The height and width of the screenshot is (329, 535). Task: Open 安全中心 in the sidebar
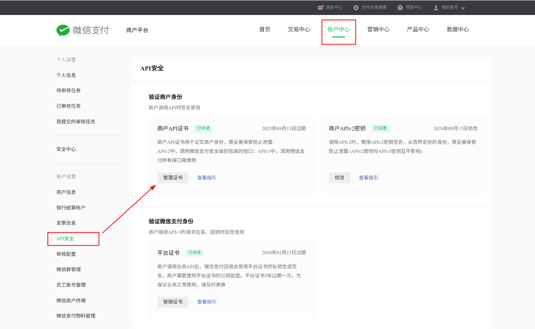[x=66, y=149]
